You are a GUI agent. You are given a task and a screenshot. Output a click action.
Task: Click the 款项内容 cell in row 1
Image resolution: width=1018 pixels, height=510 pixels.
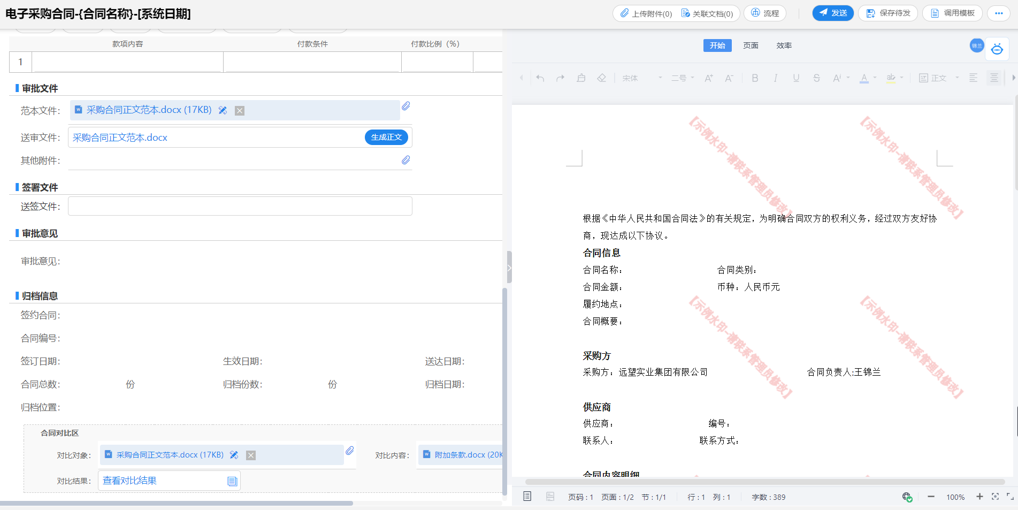click(127, 62)
